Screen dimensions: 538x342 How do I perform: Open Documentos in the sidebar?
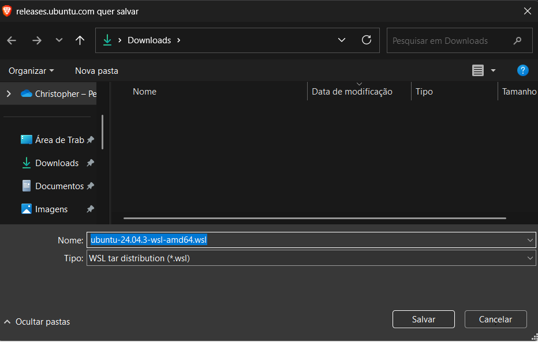point(53,186)
